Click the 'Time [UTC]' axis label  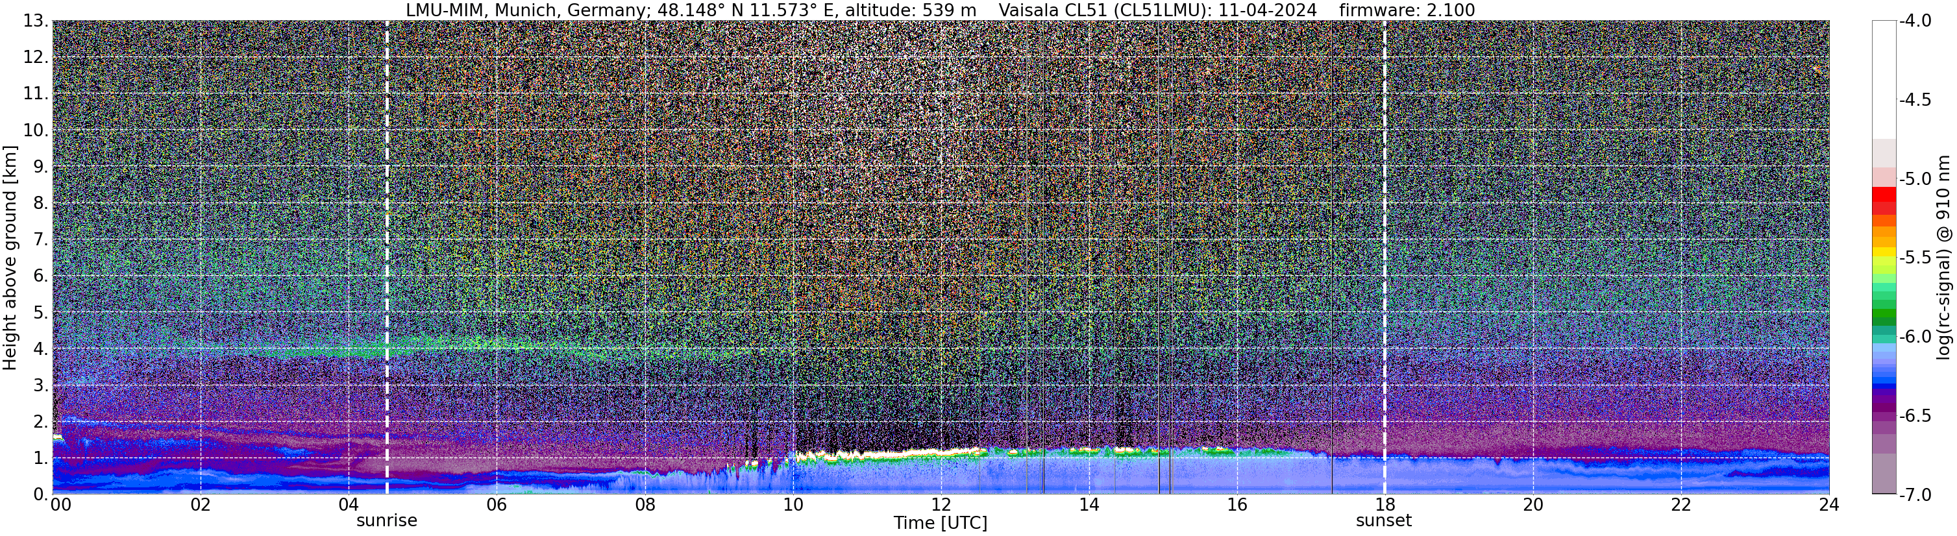pyautogui.click(x=941, y=523)
